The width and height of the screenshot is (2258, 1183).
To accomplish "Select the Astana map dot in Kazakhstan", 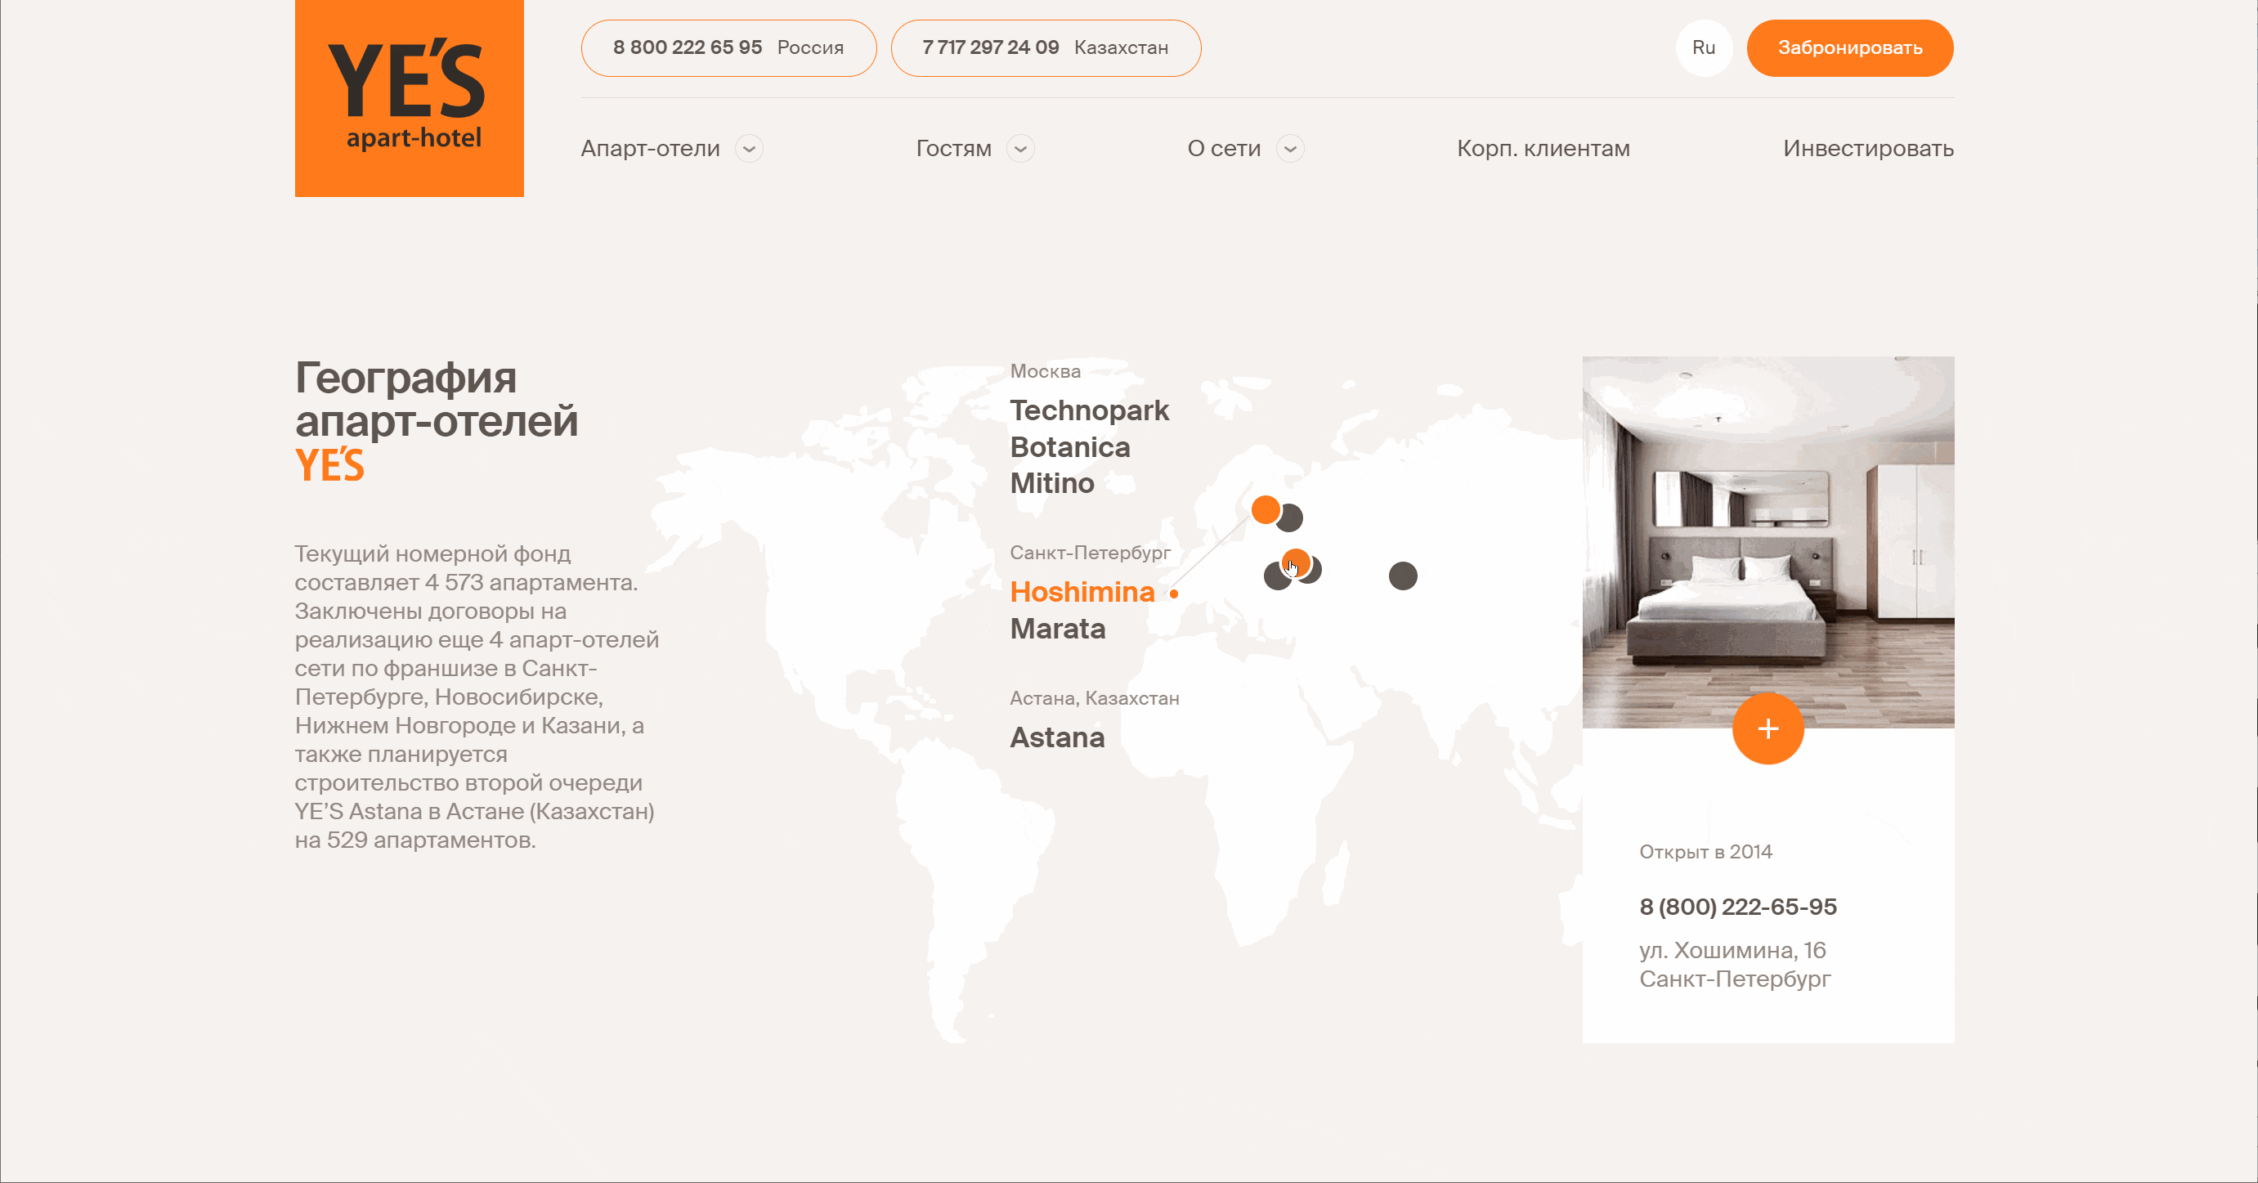I will (x=1403, y=576).
